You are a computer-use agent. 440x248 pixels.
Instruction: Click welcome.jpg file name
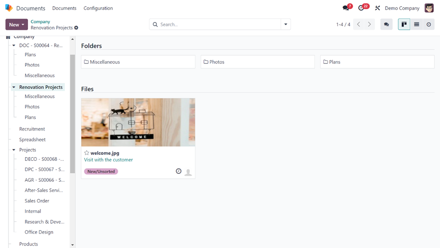click(105, 153)
